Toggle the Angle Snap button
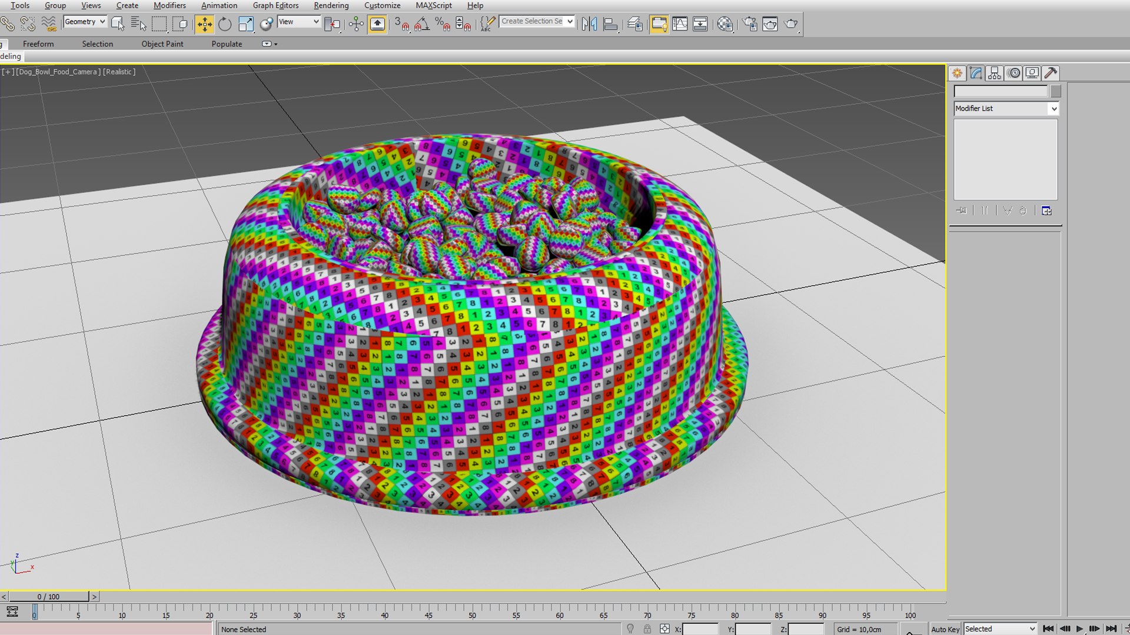Viewport: 1130px width, 635px height. (x=422, y=24)
